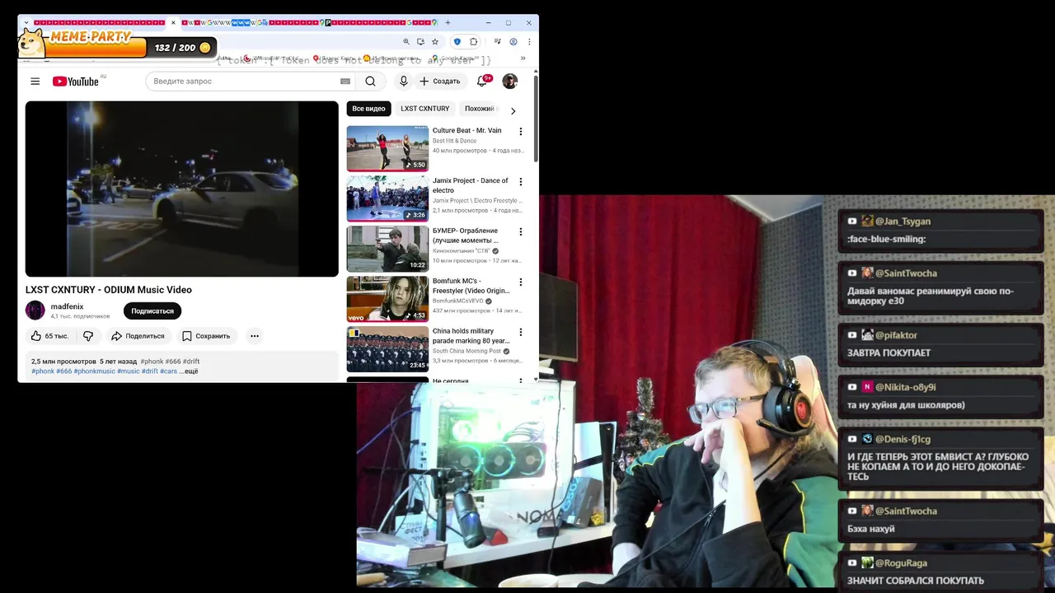
Task: Open the on-screen keyboard icon in search box
Action: pos(345,81)
